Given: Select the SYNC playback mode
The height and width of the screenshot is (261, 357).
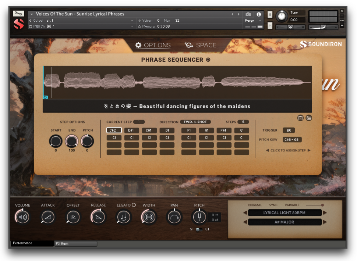Looking at the screenshot, I should tap(273, 205).
